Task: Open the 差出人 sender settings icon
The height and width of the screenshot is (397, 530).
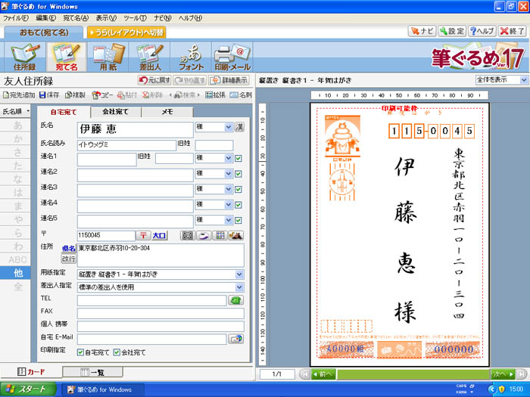Action: click(x=152, y=57)
